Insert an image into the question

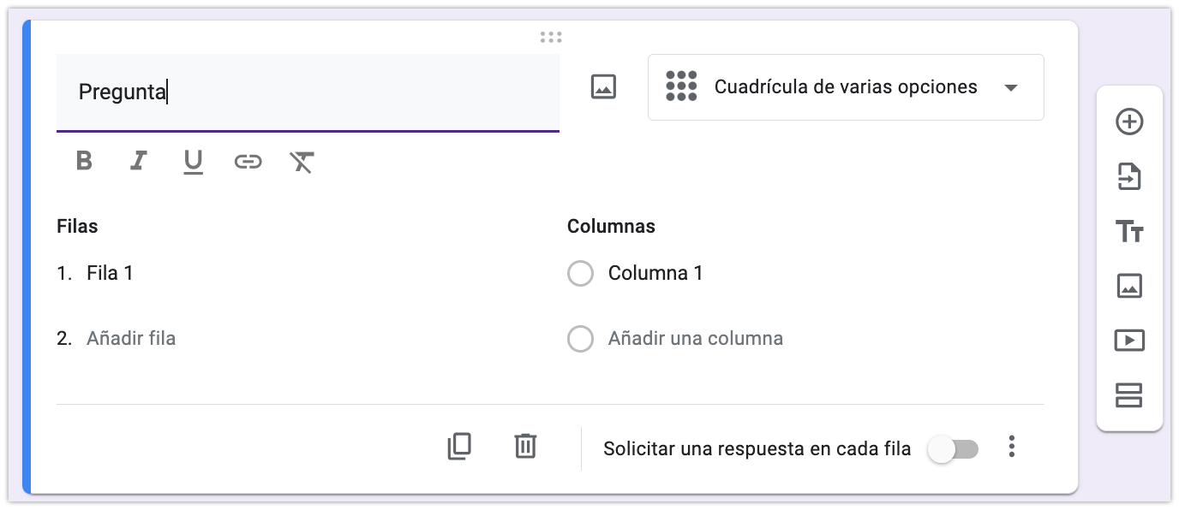[603, 86]
